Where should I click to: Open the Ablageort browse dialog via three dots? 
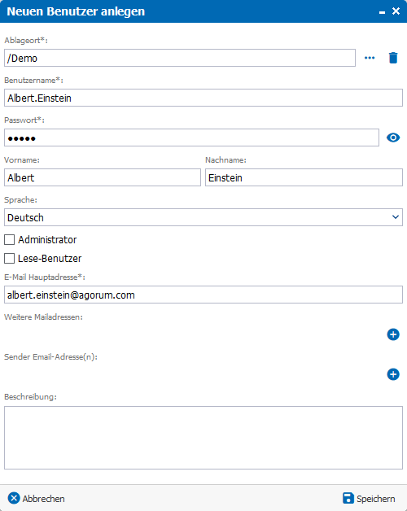pos(370,58)
